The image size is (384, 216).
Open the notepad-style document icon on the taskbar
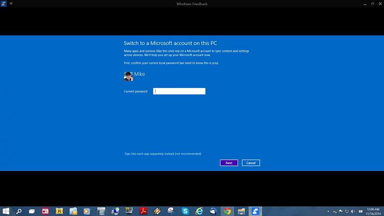click(101, 211)
